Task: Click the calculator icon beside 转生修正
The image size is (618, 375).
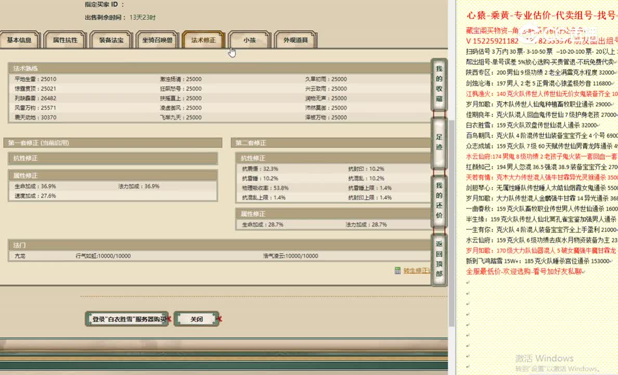Action: [x=397, y=270]
